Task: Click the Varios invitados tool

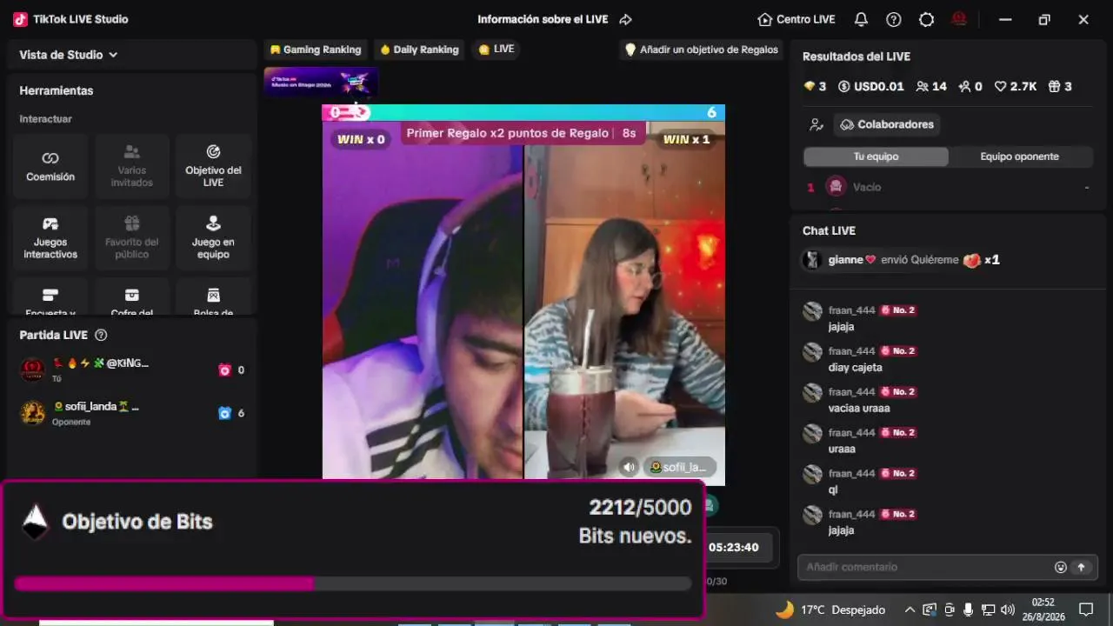Action: [132, 166]
